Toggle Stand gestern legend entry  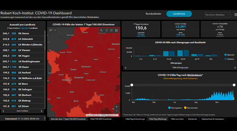tap(175, 108)
